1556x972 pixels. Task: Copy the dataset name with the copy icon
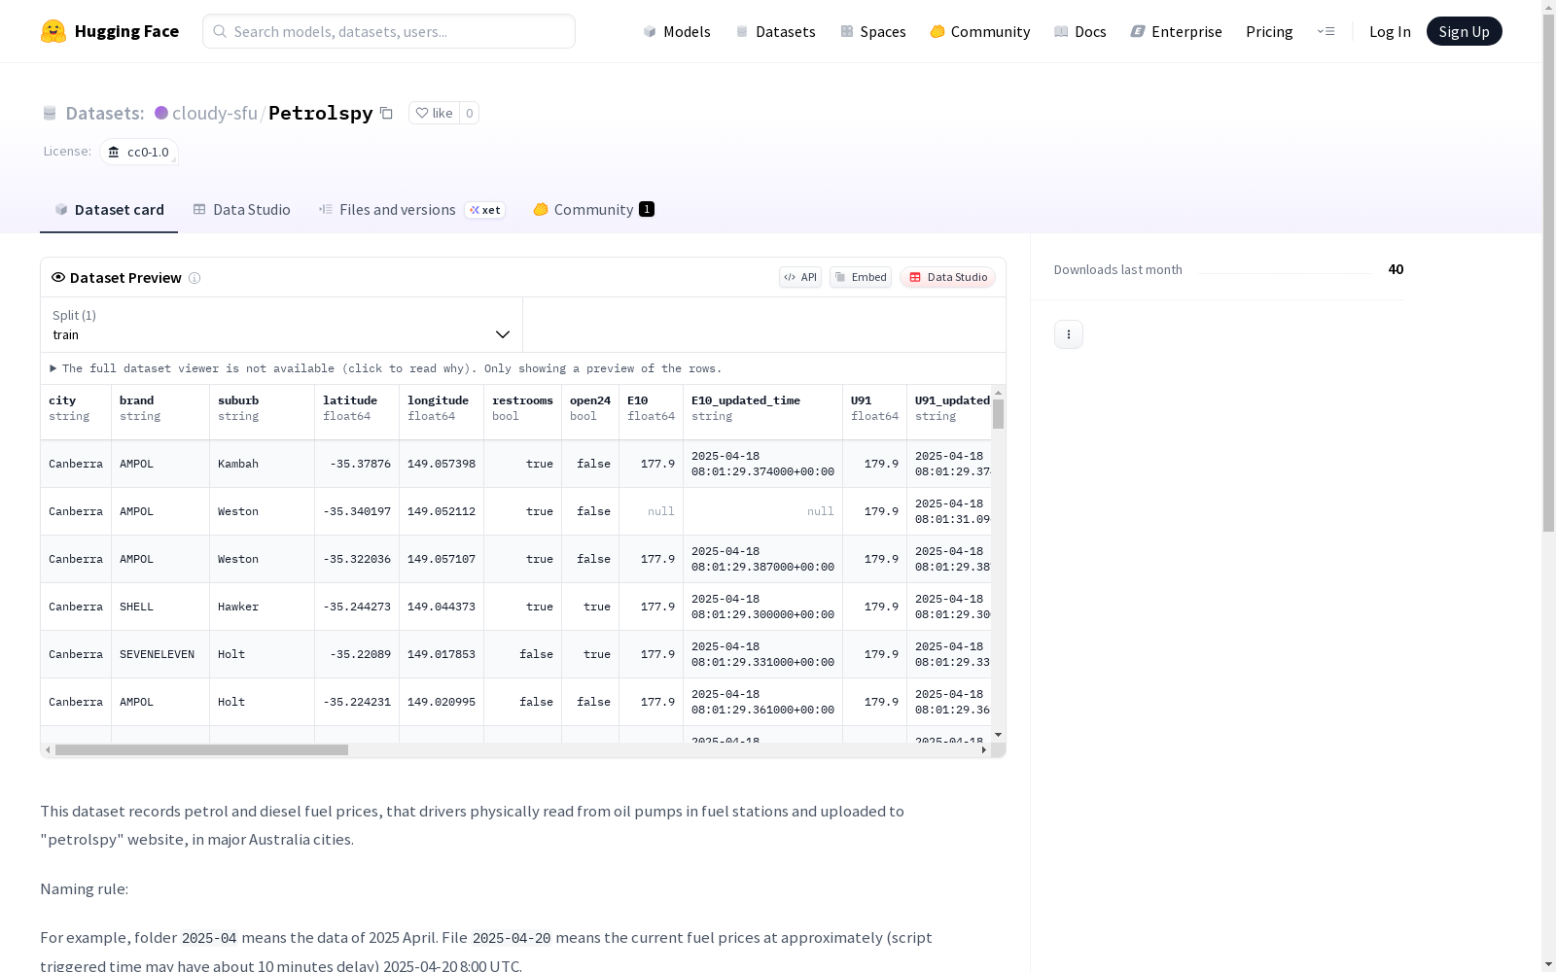tap(386, 113)
